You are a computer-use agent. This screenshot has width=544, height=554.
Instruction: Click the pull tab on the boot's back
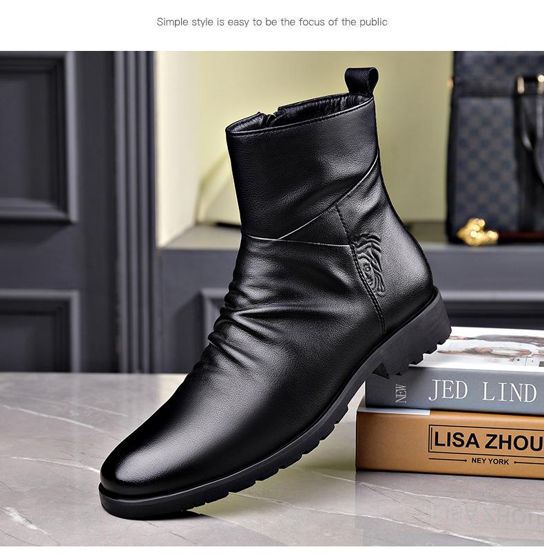[x=362, y=81]
